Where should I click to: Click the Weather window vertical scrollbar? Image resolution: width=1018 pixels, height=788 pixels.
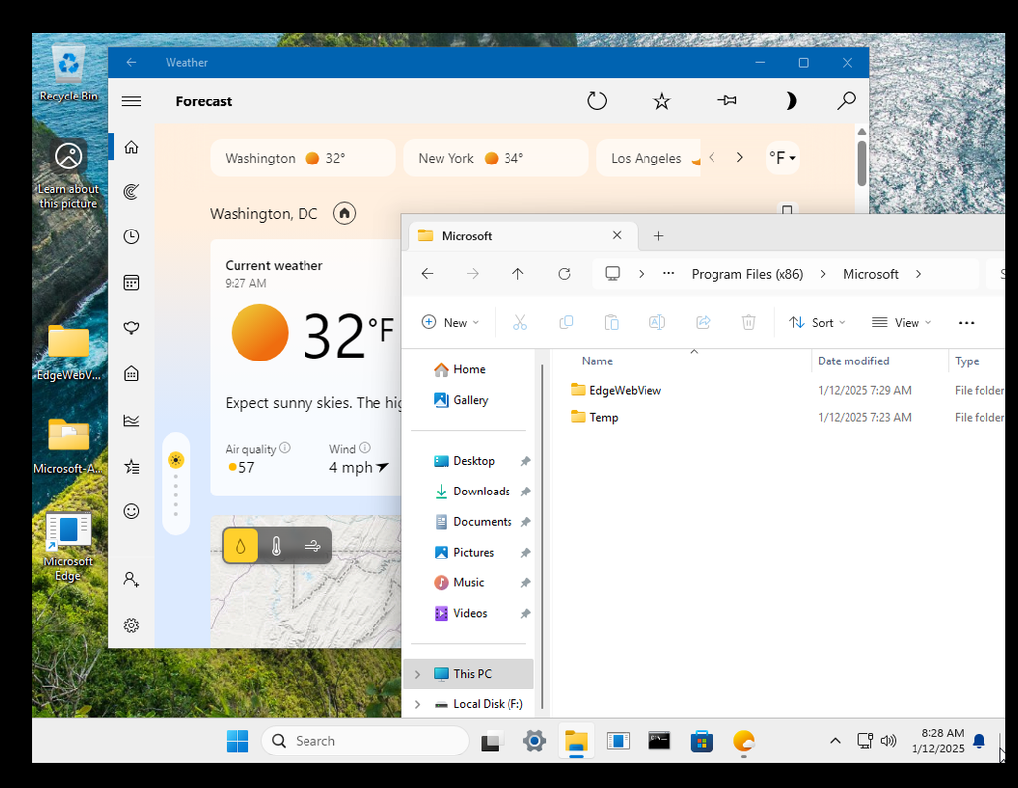(x=862, y=163)
